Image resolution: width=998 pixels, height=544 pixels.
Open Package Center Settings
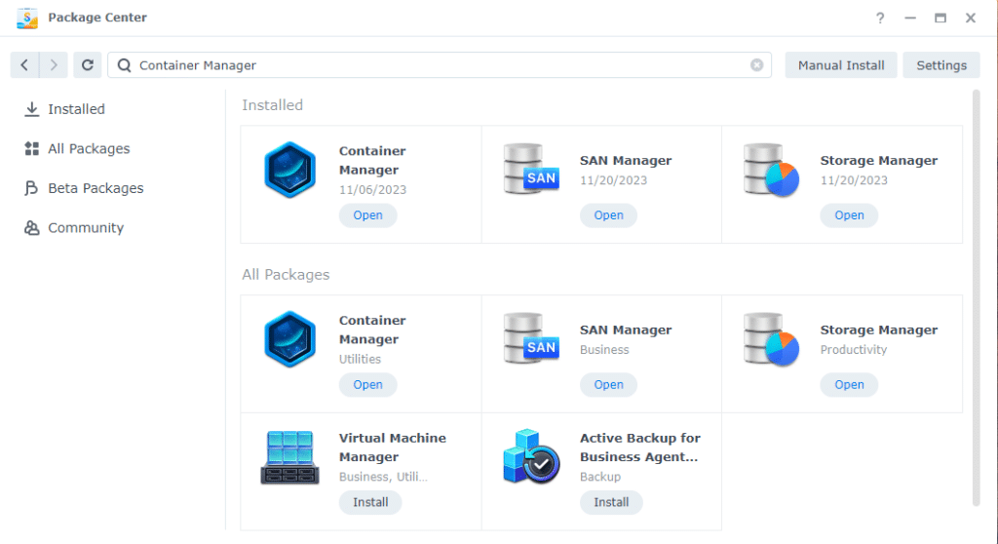coord(940,65)
